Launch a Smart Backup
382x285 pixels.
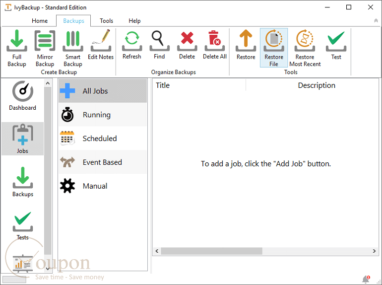[73, 48]
